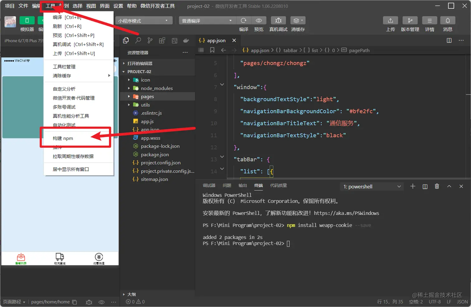Copy page path icon in status bar

[74, 302]
